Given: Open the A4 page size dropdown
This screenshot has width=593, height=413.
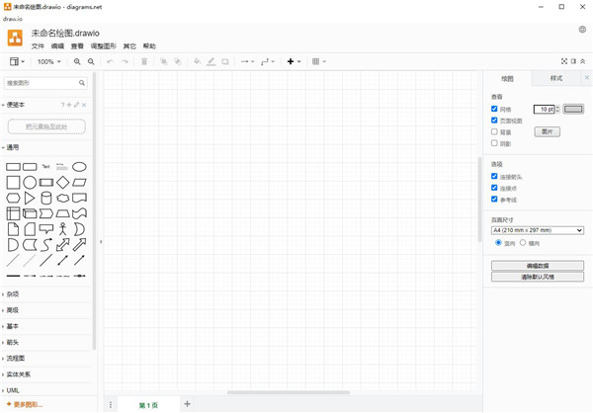Looking at the screenshot, I should tap(538, 230).
